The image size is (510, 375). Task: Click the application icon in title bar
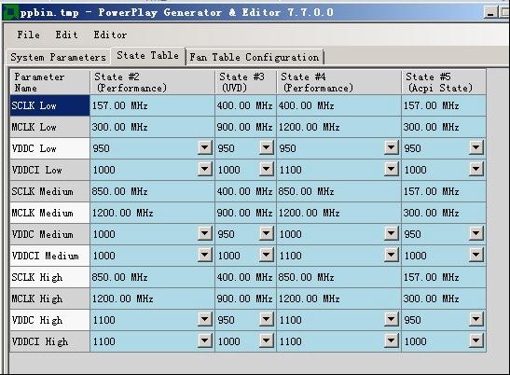pyautogui.click(x=9, y=12)
